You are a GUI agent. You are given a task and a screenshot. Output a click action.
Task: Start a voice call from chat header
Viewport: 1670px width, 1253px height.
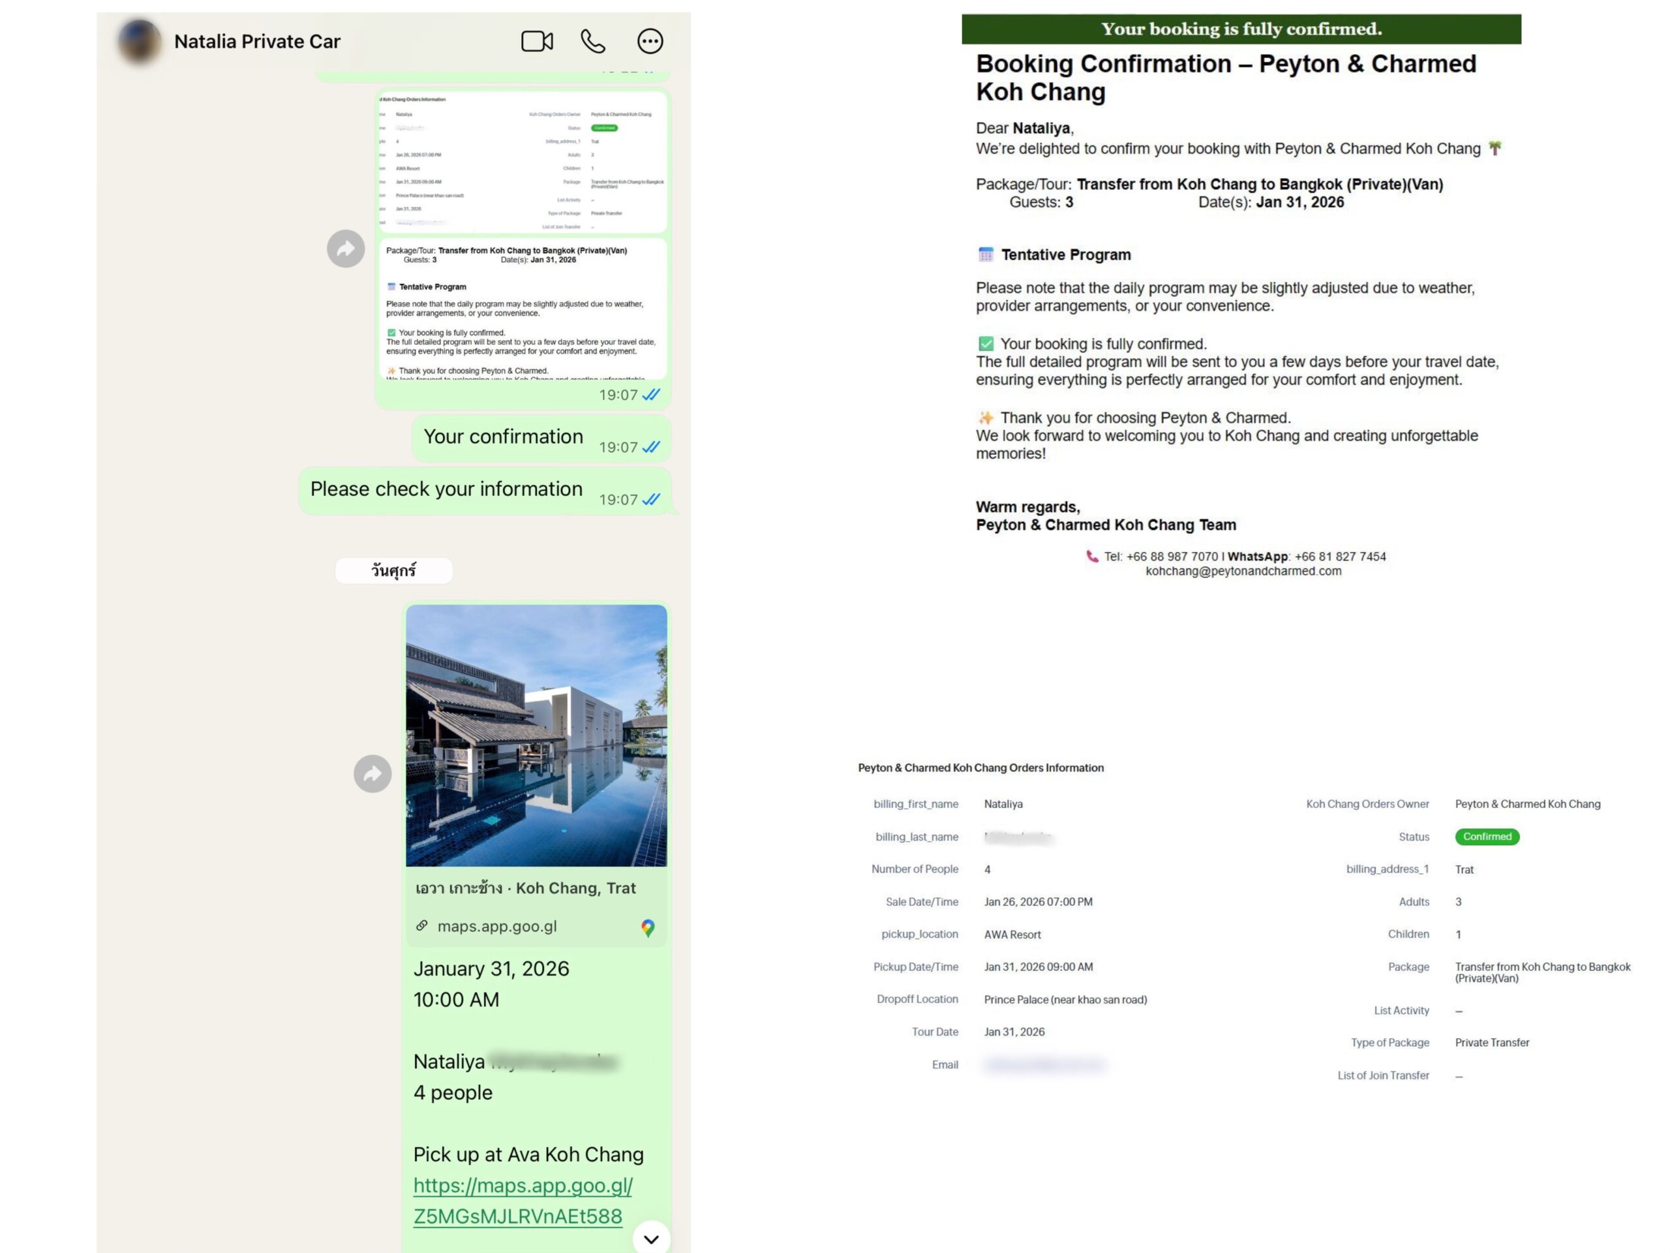pyautogui.click(x=592, y=40)
